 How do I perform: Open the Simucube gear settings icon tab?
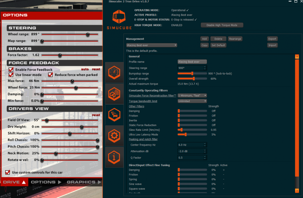click(114, 136)
